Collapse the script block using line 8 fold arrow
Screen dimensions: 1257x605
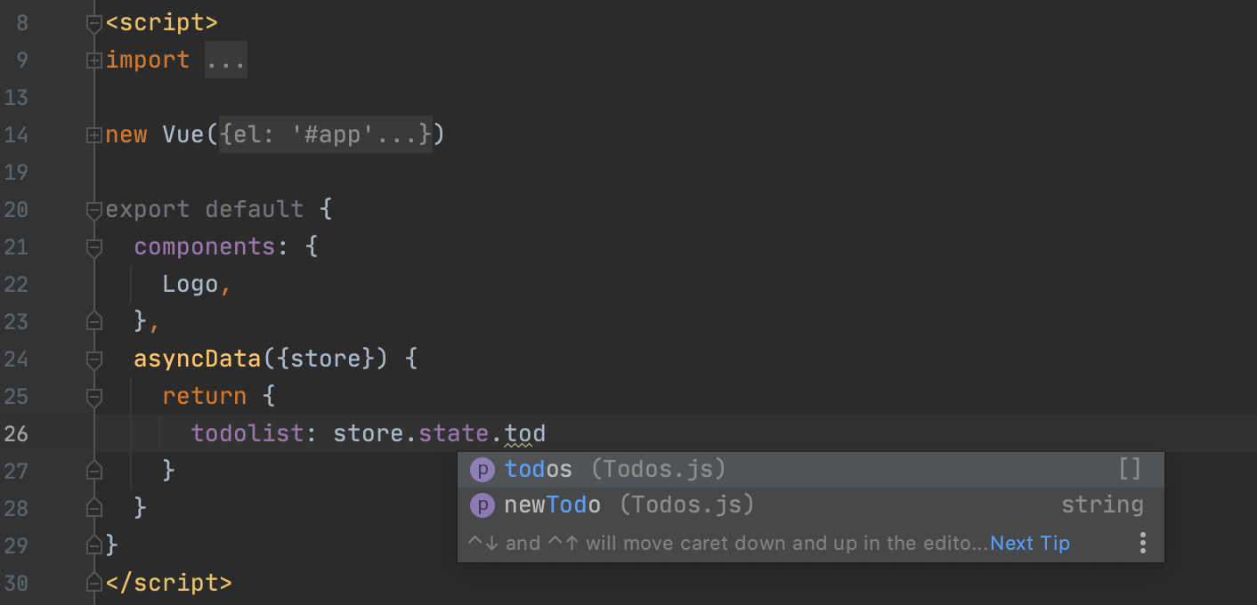[x=93, y=22]
